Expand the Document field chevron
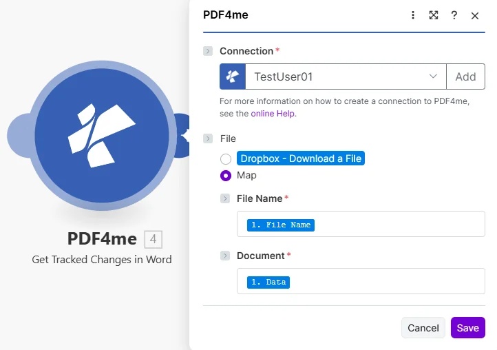This screenshot has height=350, width=497. point(224,256)
